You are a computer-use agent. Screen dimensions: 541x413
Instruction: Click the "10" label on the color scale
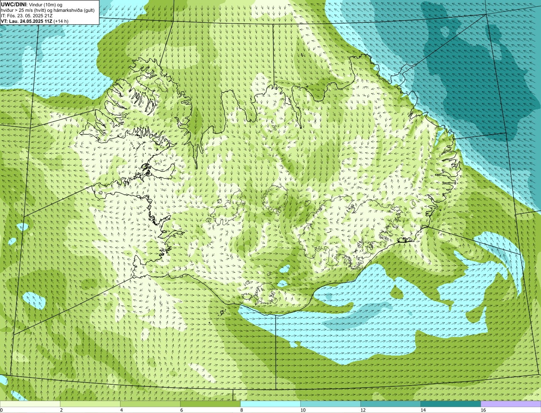click(x=303, y=410)
